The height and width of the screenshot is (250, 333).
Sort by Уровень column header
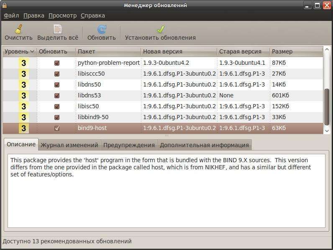pyautogui.click(x=20, y=51)
